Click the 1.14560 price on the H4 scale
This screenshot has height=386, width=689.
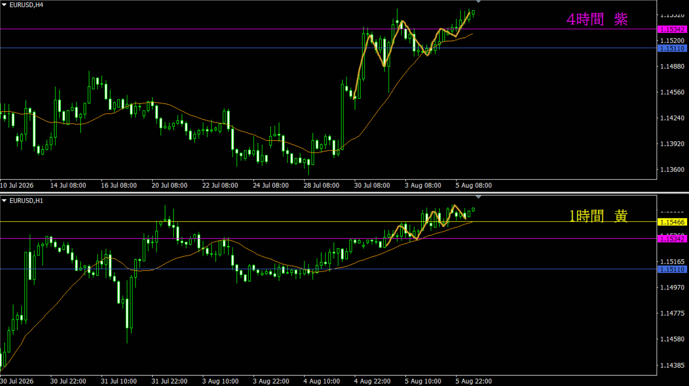pyautogui.click(x=672, y=92)
